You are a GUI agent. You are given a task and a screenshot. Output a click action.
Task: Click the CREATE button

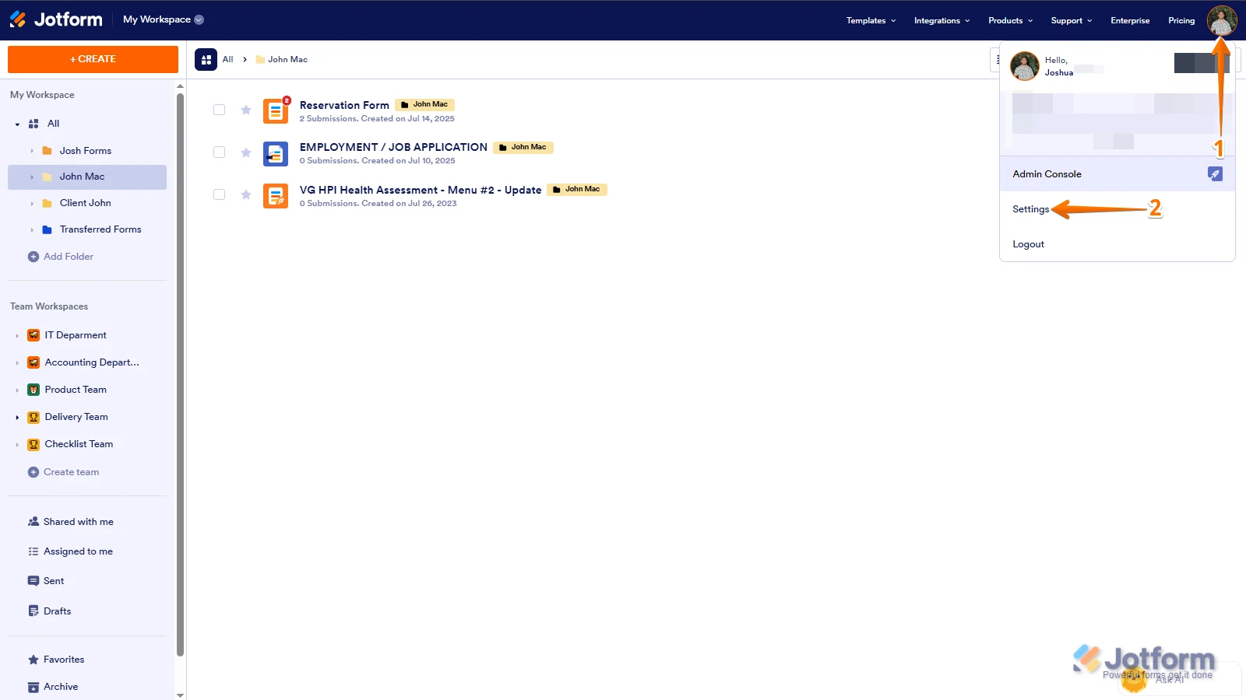93,58
